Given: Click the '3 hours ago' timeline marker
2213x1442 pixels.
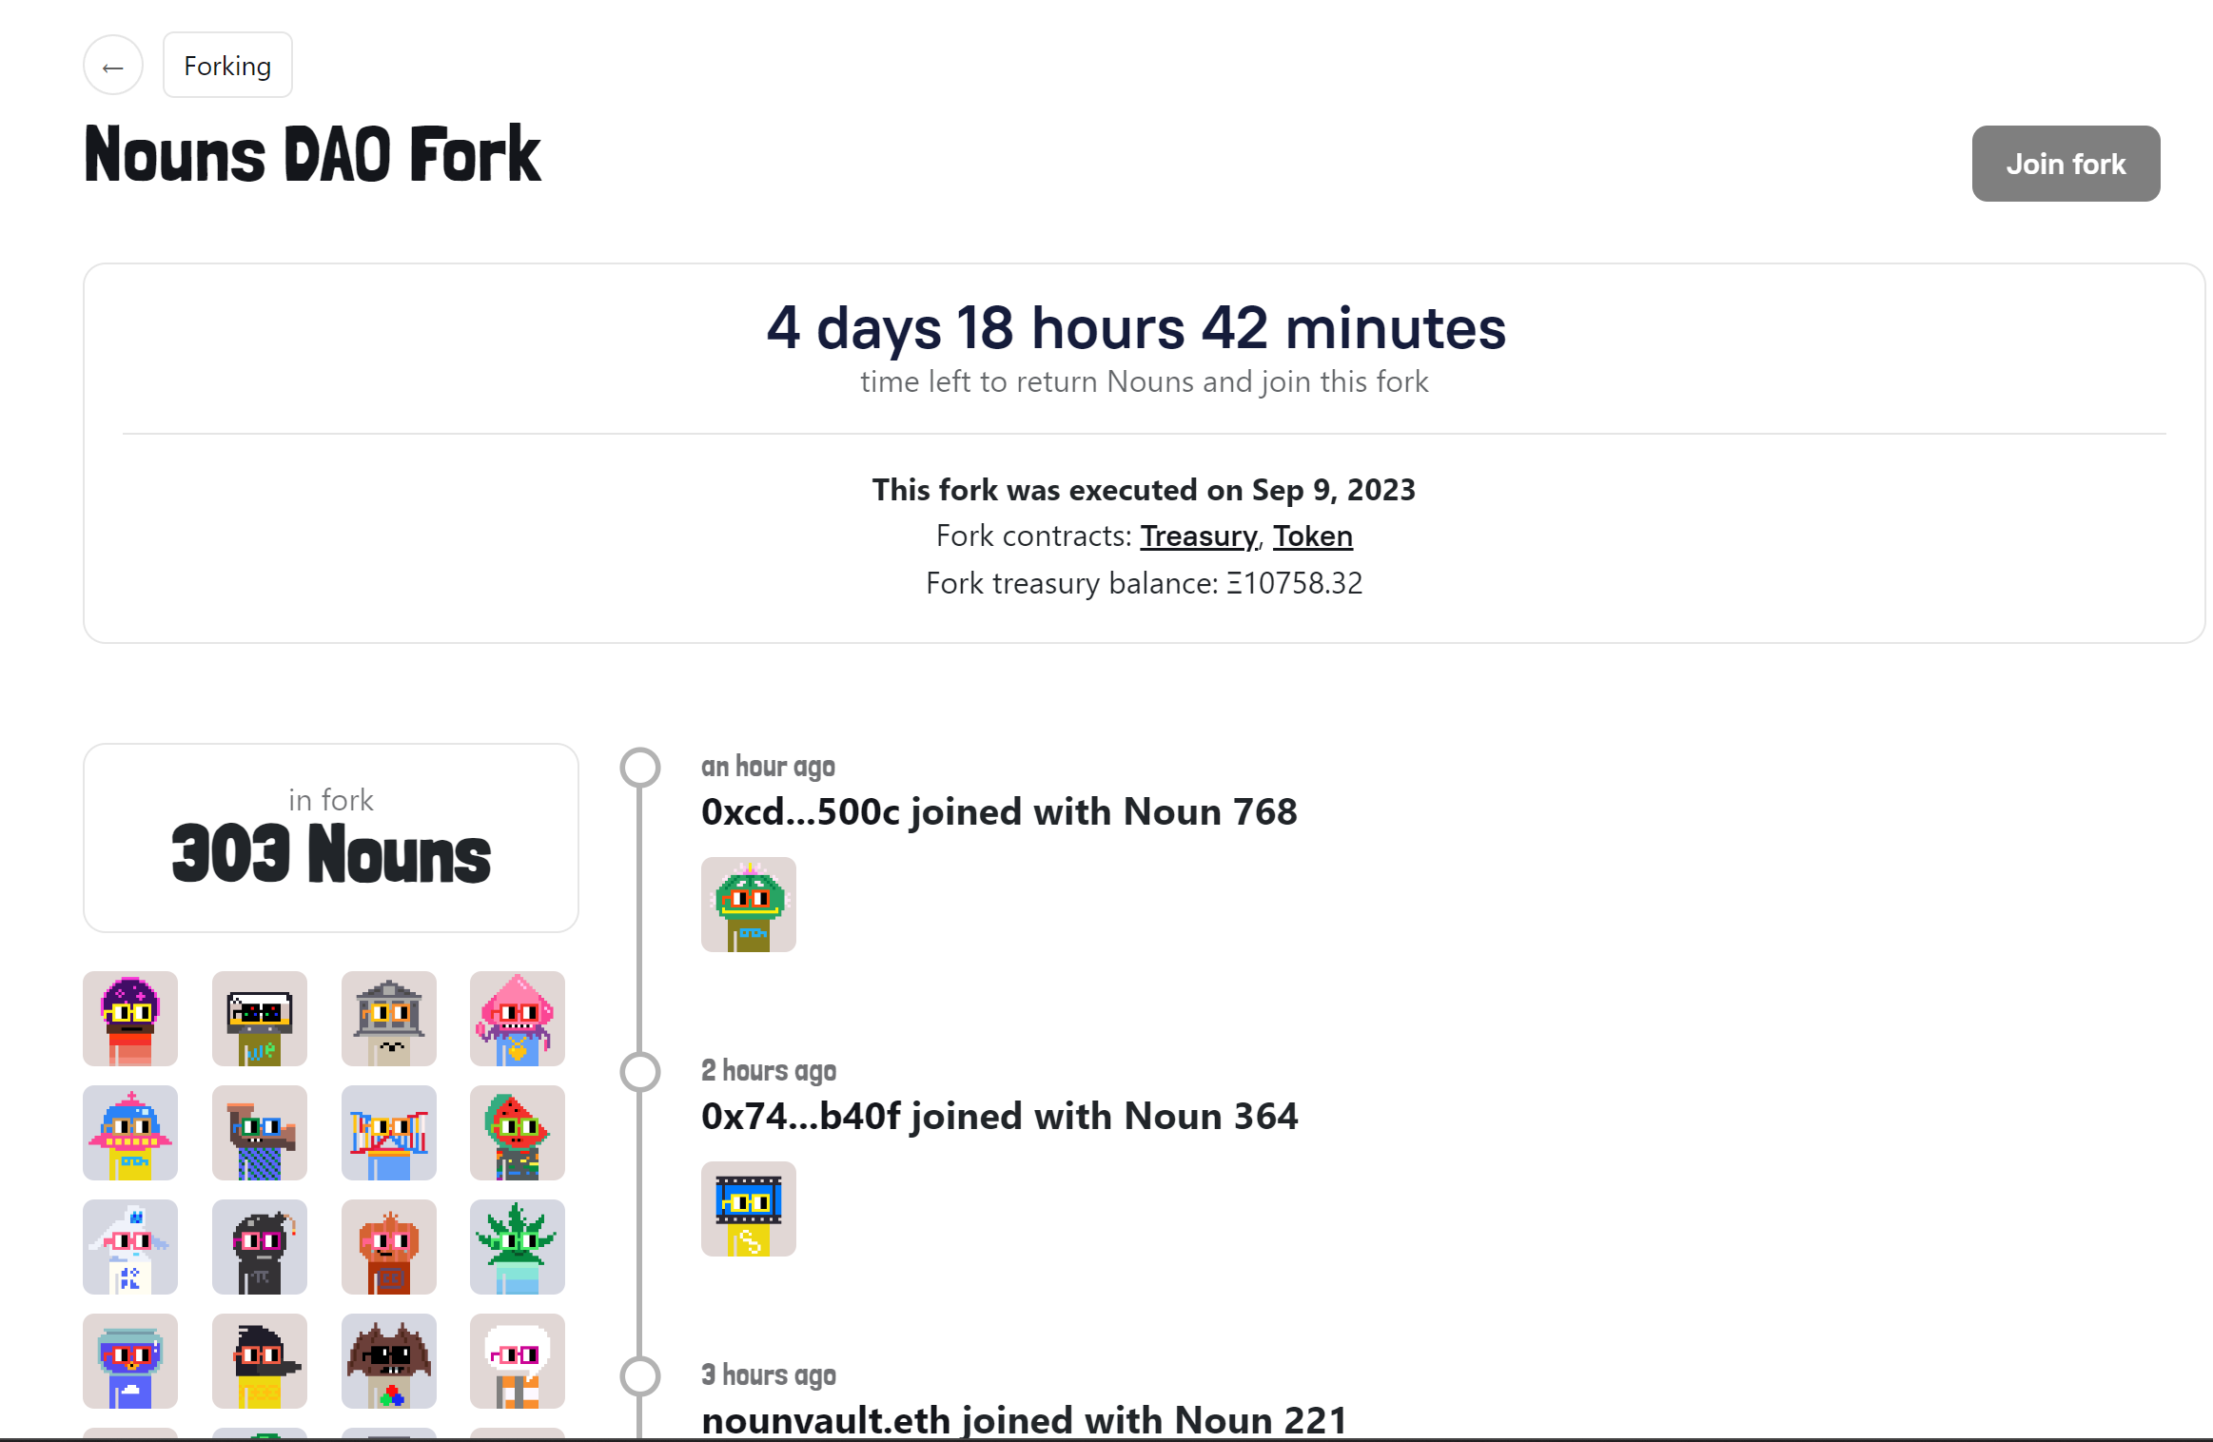Looking at the screenshot, I should click(640, 1375).
